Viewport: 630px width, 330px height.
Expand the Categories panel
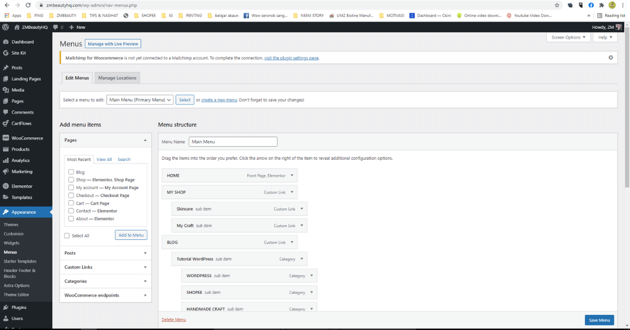pyautogui.click(x=145, y=281)
